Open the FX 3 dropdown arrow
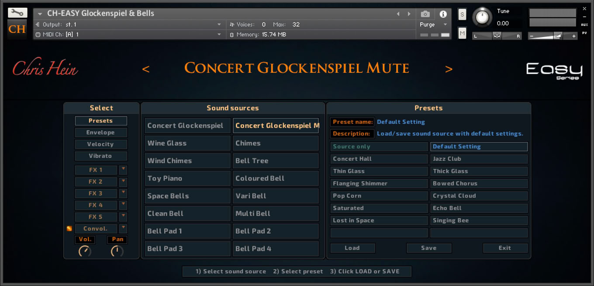The height and width of the screenshot is (286, 594). [x=123, y=193]
